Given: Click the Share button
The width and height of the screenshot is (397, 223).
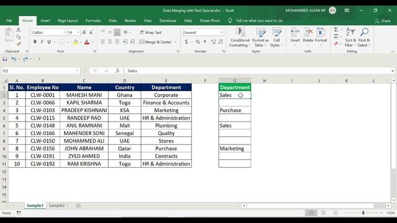Looking at the screenshot, I should (383, 20).
